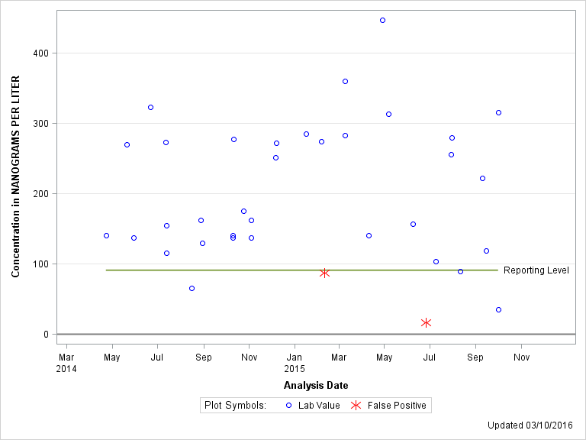Click the Lab Value point at 360 near March 2015
Image resolution: width=586 pixels, height=440 pixels.
point(345,82)
